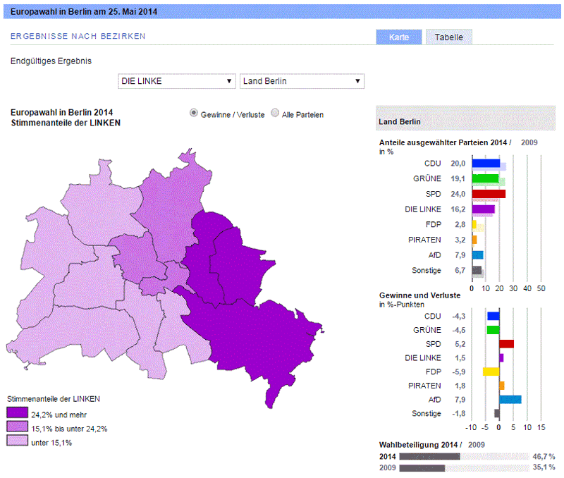Click the yellow FDP losses bar
This screenshot has height=478, width=564.
coord(491,372)
